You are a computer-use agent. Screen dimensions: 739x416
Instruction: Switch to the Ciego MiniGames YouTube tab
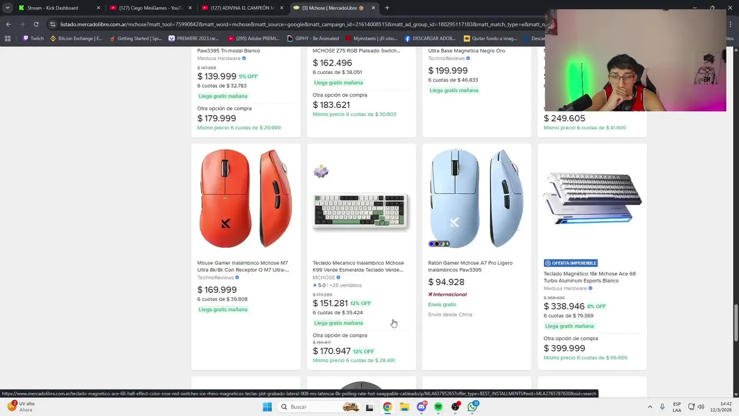pyautogui.click(x=150, y=8)
